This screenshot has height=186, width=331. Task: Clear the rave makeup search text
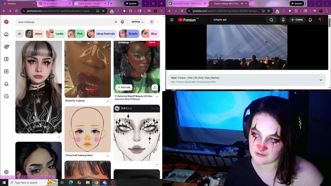tap(116, 22)
